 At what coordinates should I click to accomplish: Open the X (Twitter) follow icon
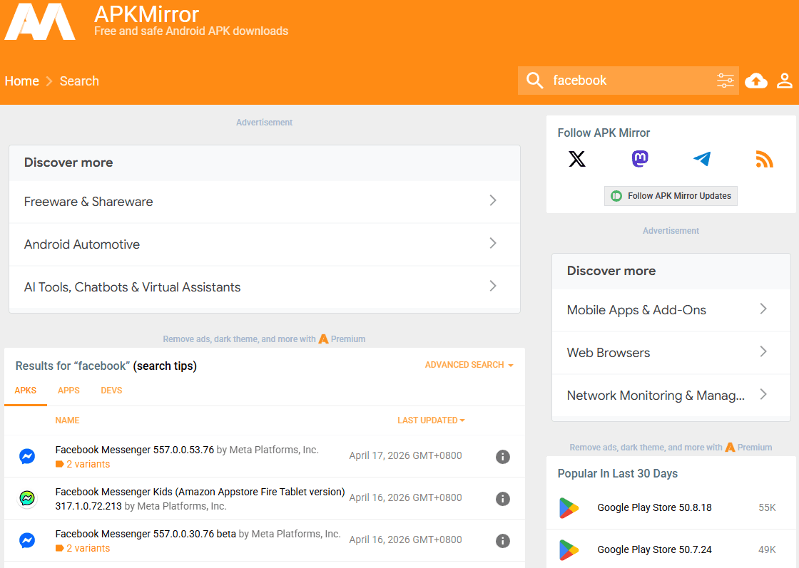pyautogui.click(x=577, y=159)
